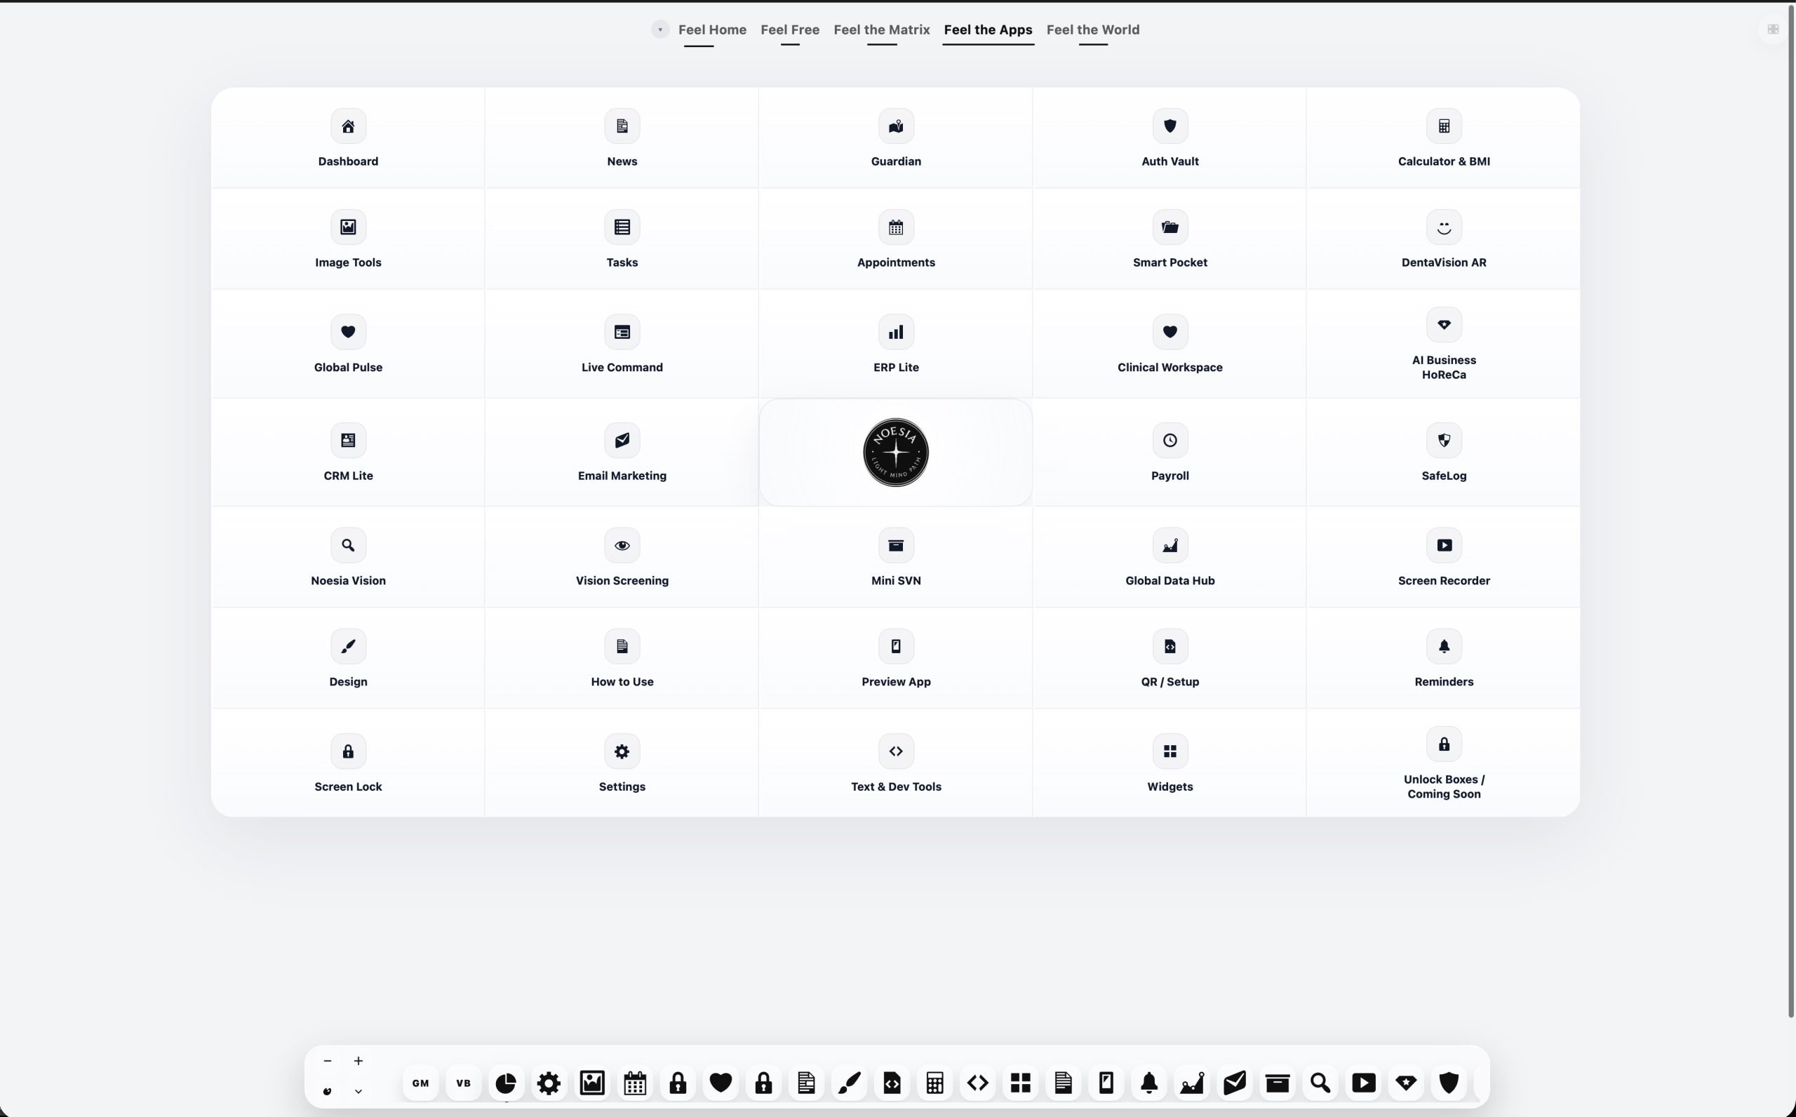Image resolution: width=1796 pixels, height=1117 pixels.
Task: Launch the Live Command app tile
Action: pyautogui.click(x=622, y=345)
